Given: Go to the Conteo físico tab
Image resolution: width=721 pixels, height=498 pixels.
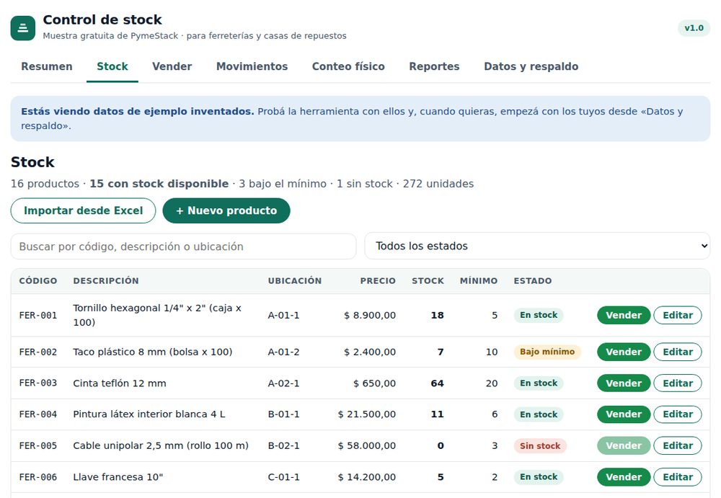Looking at the screenshot, I should [348, 67].
